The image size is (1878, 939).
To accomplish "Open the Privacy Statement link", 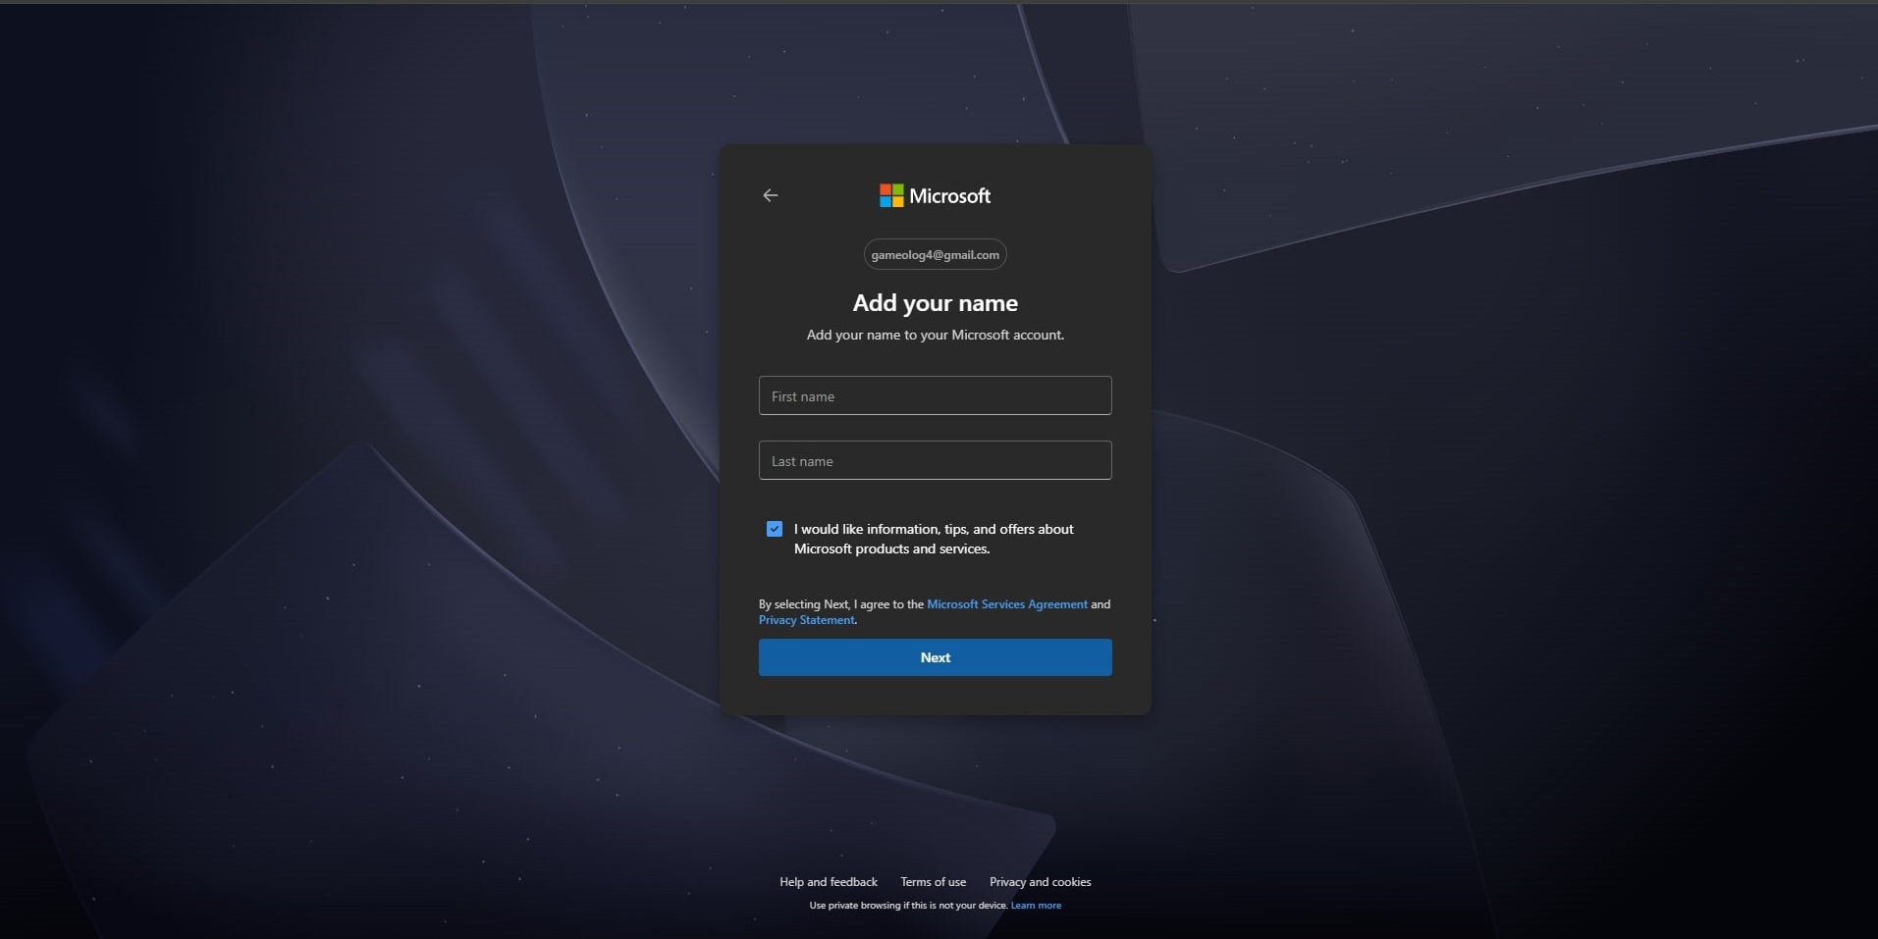I will click(806, 620).
